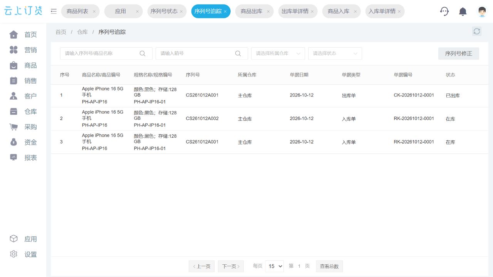Click serial number CS261012A002
The height and width of the screenshot is (277, 493).
tap(202, 118)
